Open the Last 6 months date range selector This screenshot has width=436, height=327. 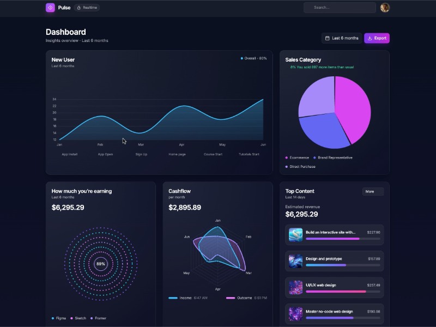(342, 38)
